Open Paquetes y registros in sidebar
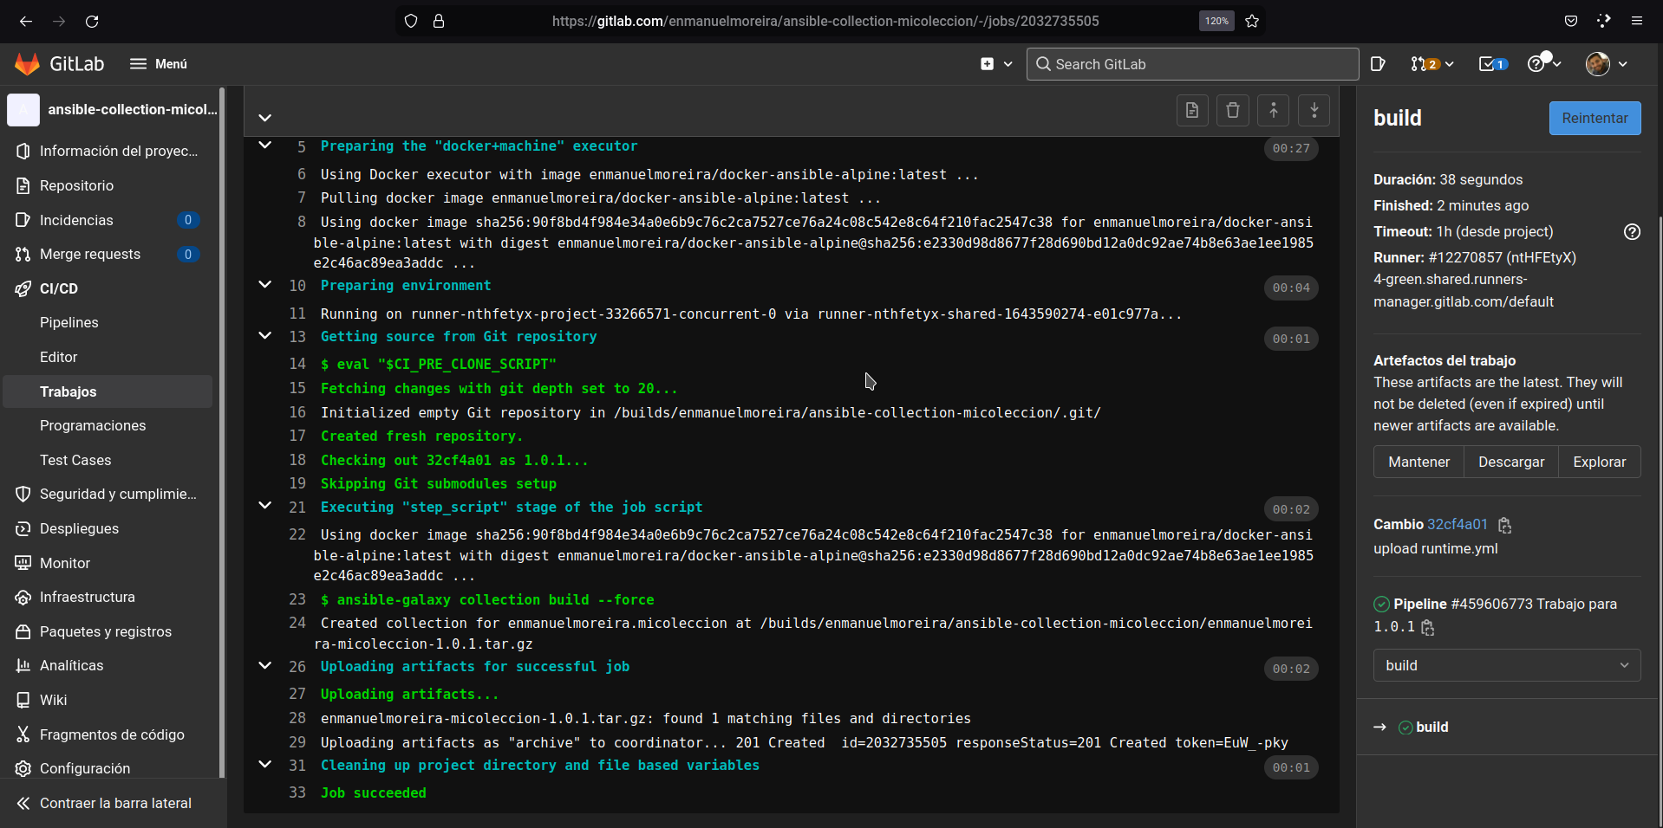Viewport: 1663px width, 828px height. coord(108,631)
